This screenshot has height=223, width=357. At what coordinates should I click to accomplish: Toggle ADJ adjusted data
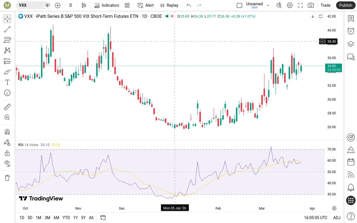[x=337, y=218]
